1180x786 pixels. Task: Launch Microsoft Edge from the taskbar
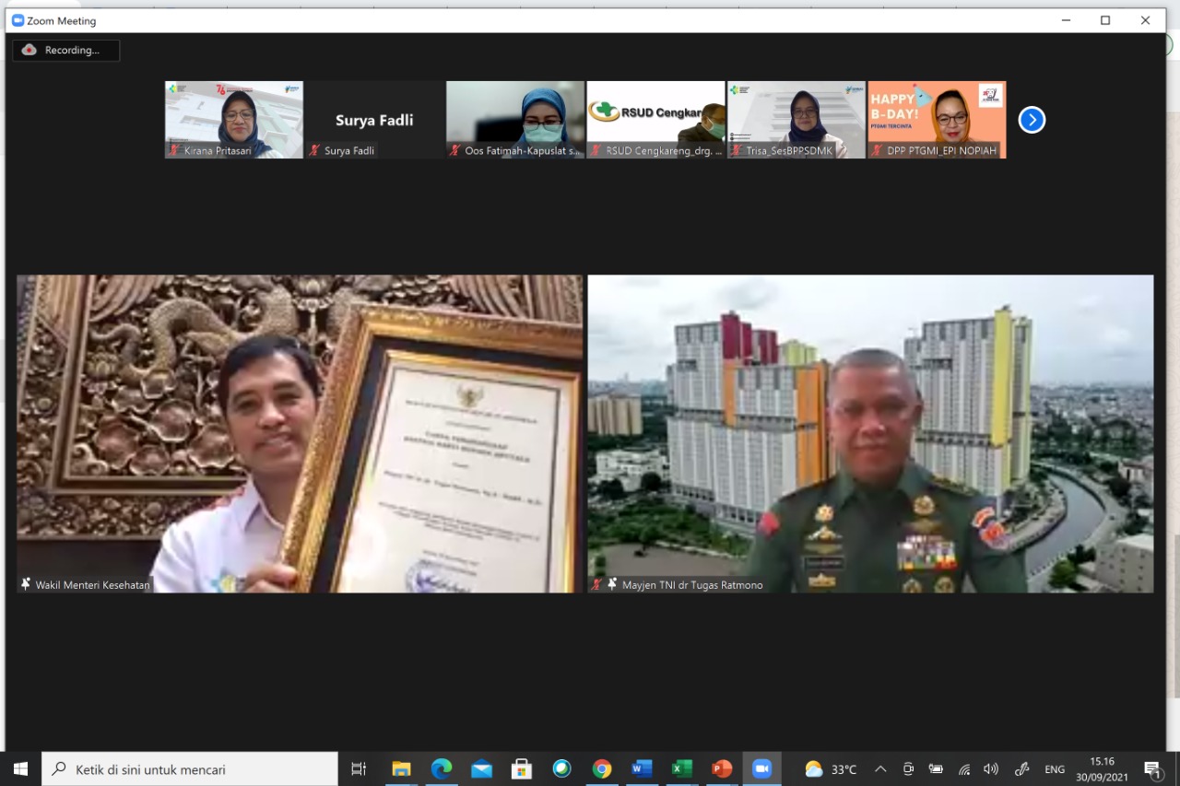(441, 768)
